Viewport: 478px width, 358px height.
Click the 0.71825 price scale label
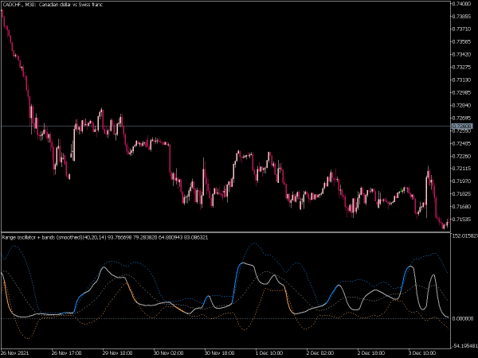pos(462,194)
